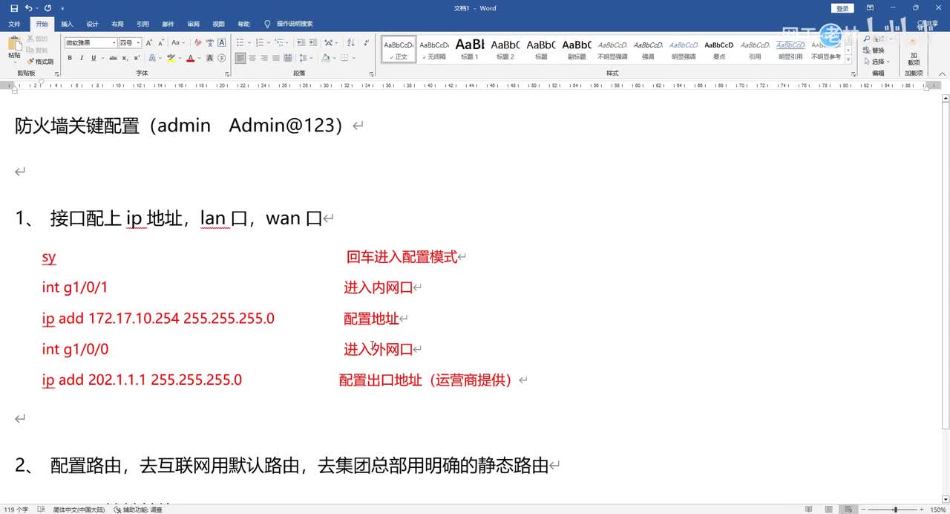Apply superscript formatting
The height and width of the screenshot is (514, 950).
(137, 58)
